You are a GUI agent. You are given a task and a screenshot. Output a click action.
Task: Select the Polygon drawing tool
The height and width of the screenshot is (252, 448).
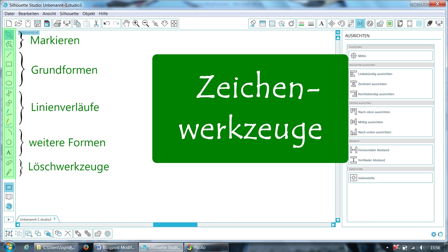(x=9, y=93)
